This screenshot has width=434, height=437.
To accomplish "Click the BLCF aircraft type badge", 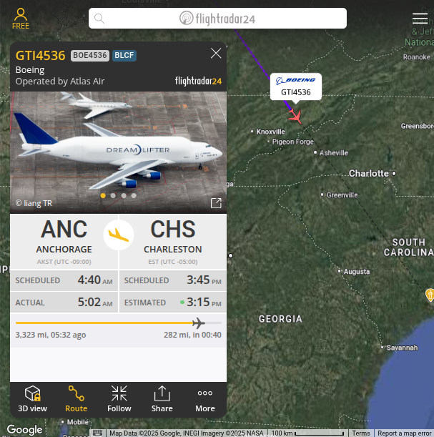I will pyautogui.click(x=124, y=56).
